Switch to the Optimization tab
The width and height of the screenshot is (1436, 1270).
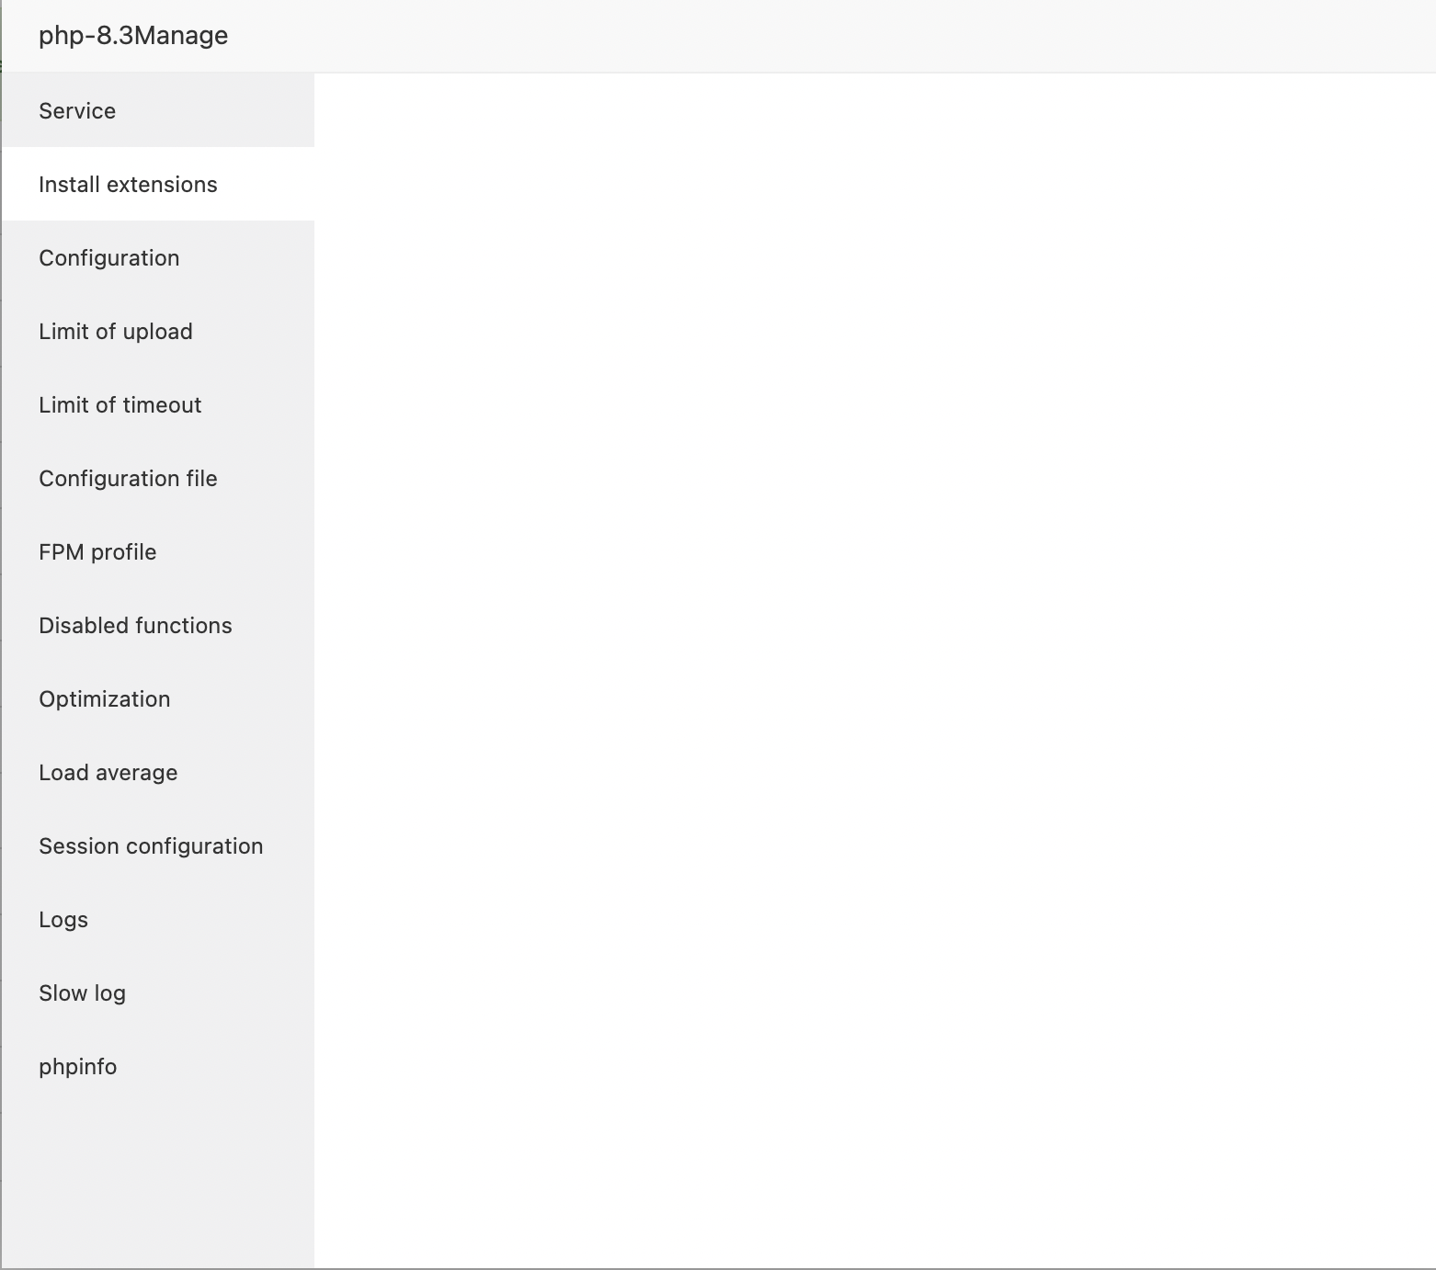pyautogui.click(x=158, y=698)
